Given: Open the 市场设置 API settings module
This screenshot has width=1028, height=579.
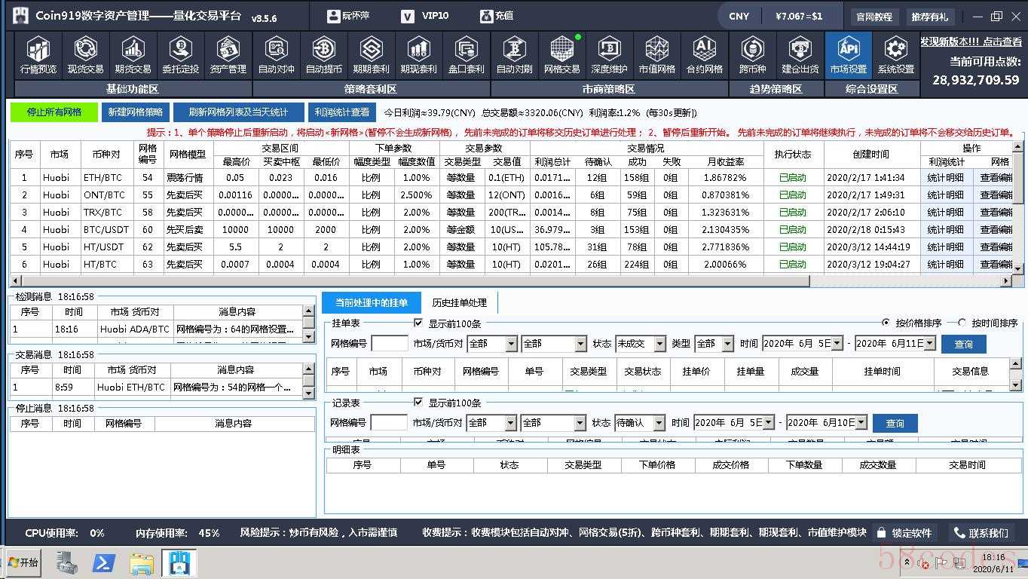Looking at the screenshot, I should click(848, 55).
